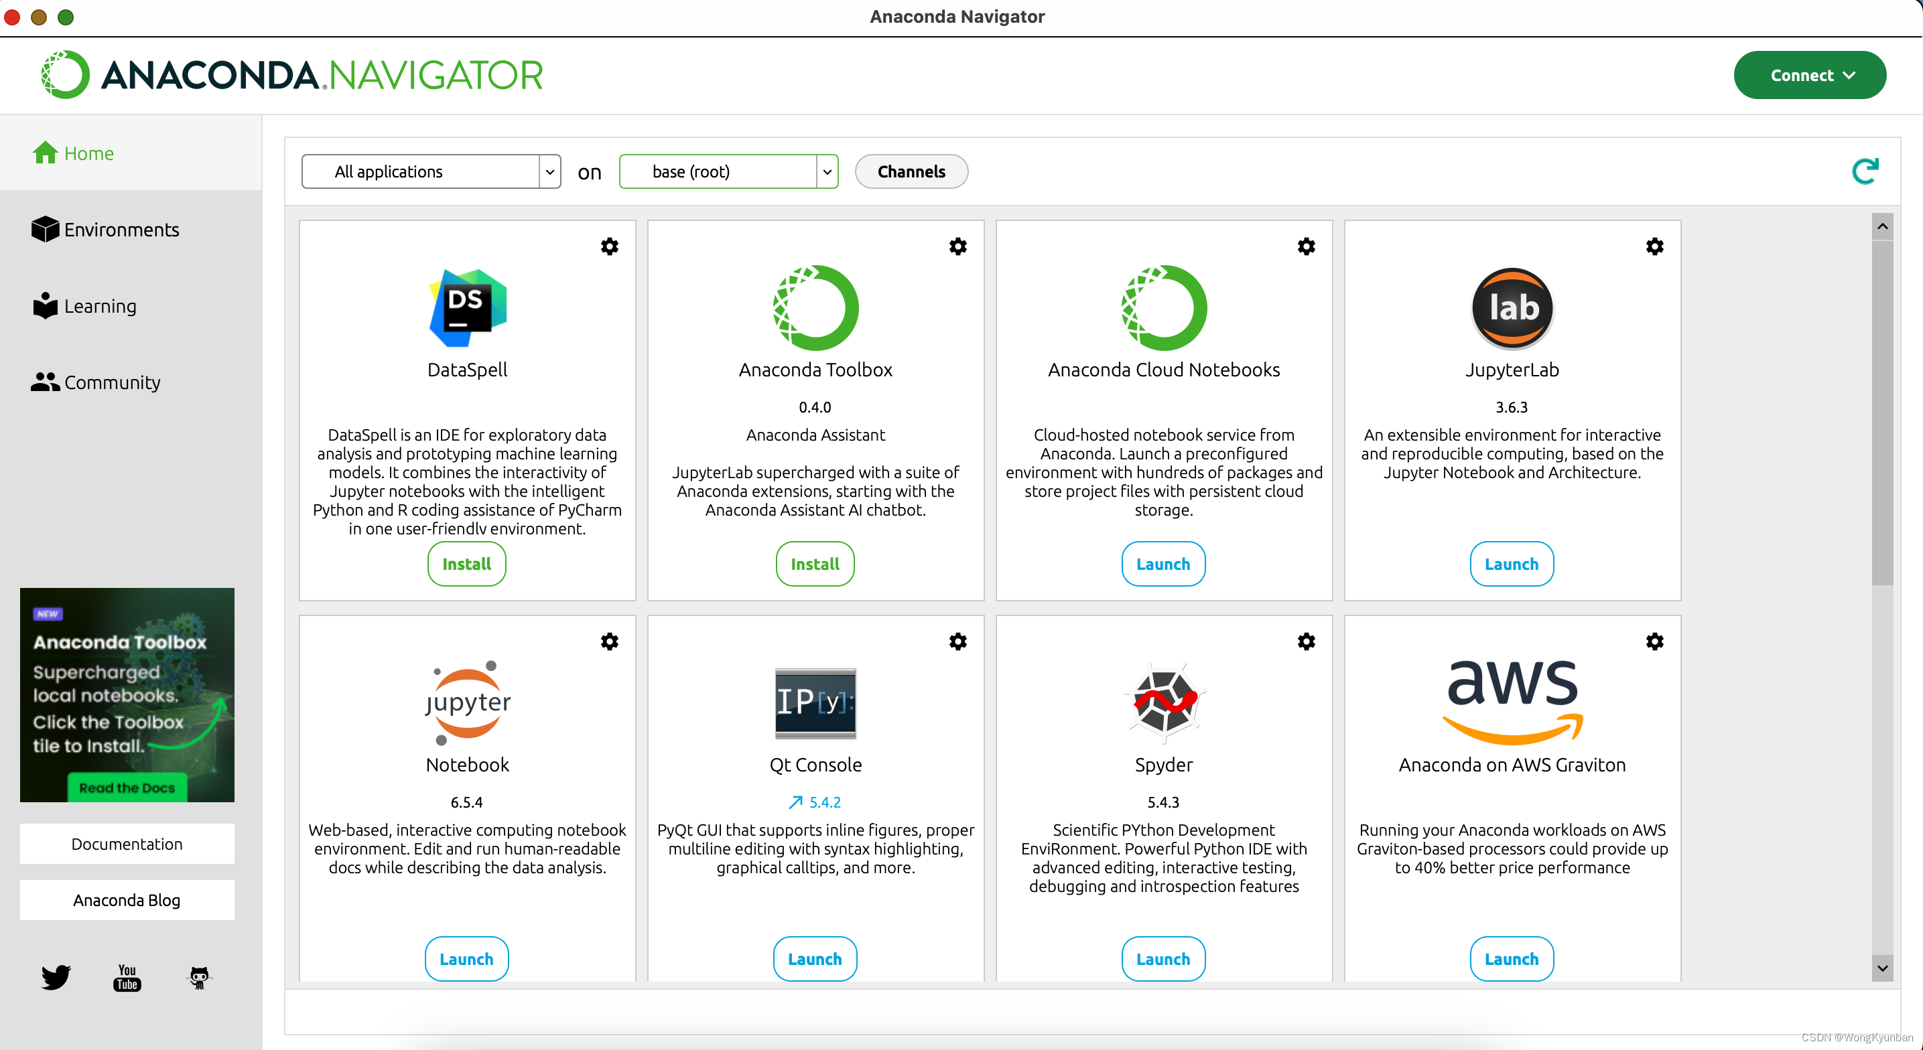Launch Jupyter Notebook

click(466, 959)
